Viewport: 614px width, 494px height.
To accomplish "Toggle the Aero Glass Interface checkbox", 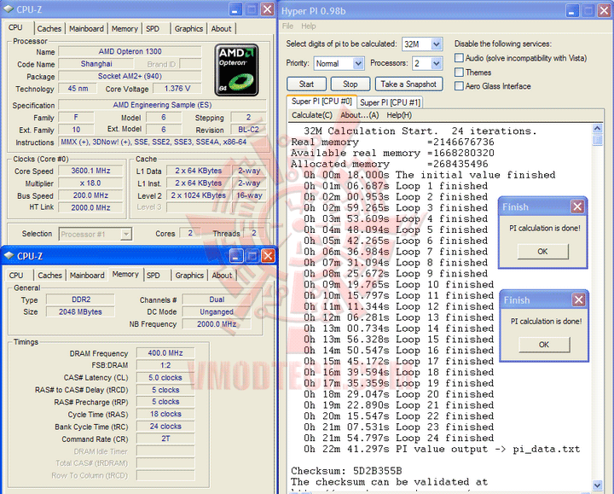I will [459, 86].
